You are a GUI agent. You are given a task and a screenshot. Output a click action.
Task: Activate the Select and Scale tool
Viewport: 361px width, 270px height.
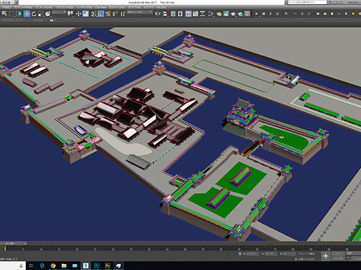pyautogui.click(x=41, y=13)
